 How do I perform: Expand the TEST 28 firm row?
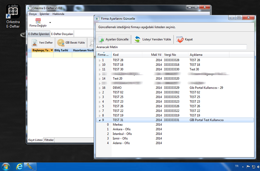pos(99,60)
